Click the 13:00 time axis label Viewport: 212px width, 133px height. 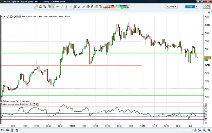tap(72, 126)
